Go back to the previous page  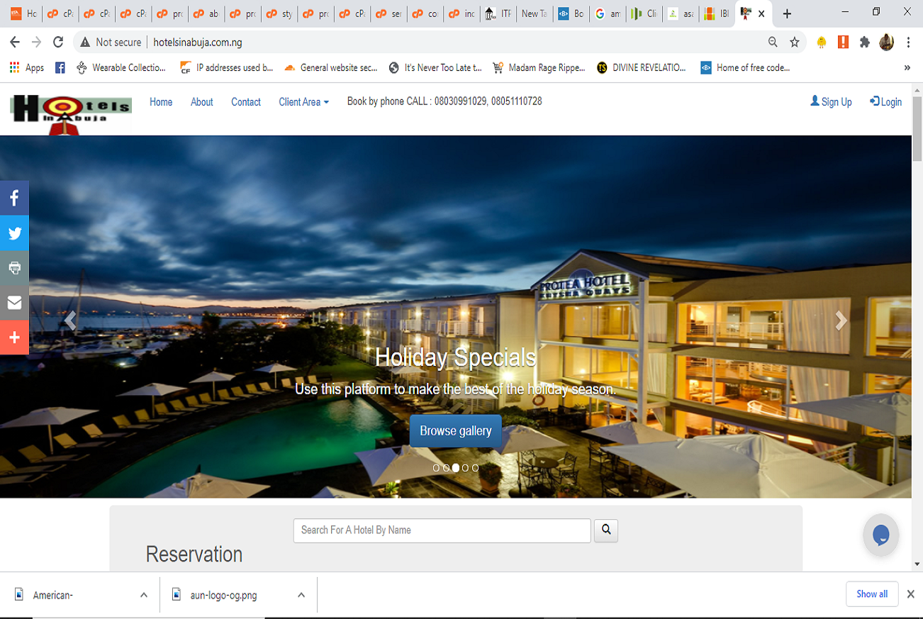click(15, 43)
